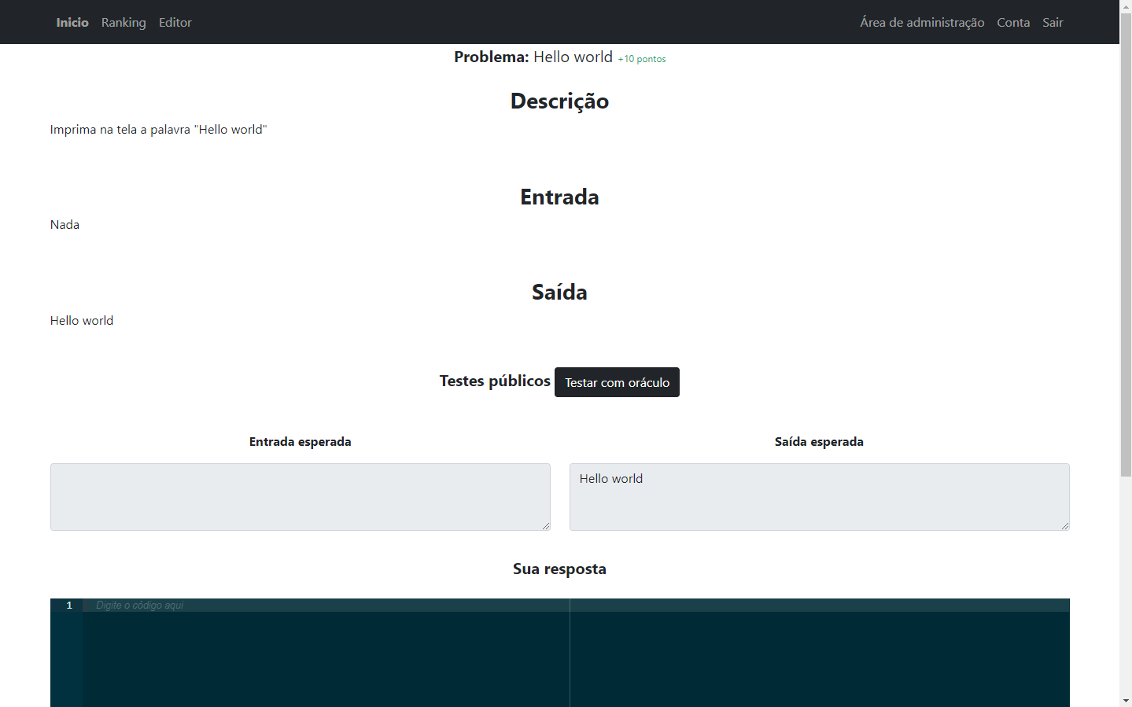Open Área de administração

tap(922, 22)
